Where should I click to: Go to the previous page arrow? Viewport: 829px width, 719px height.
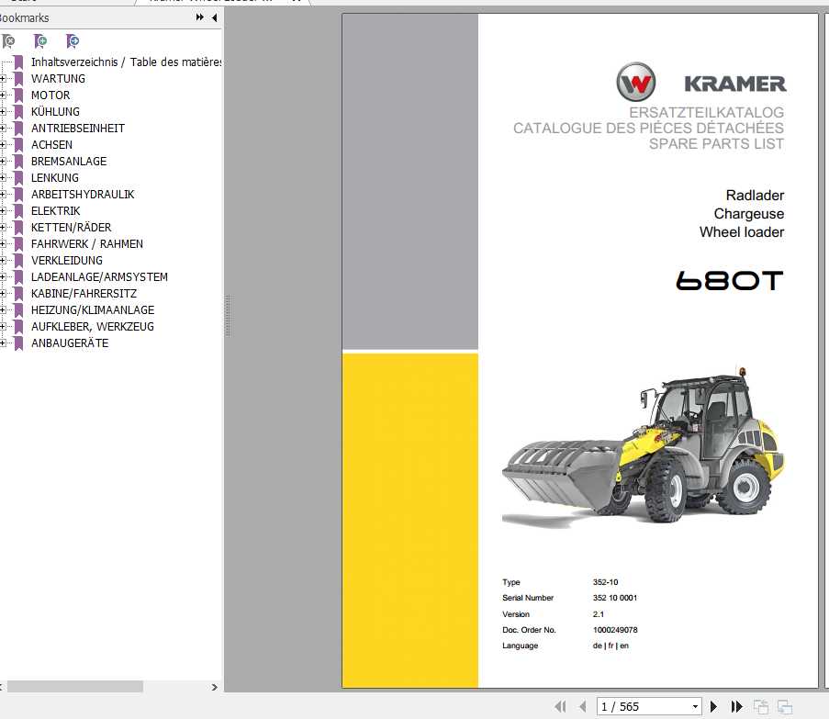point(583,706)
